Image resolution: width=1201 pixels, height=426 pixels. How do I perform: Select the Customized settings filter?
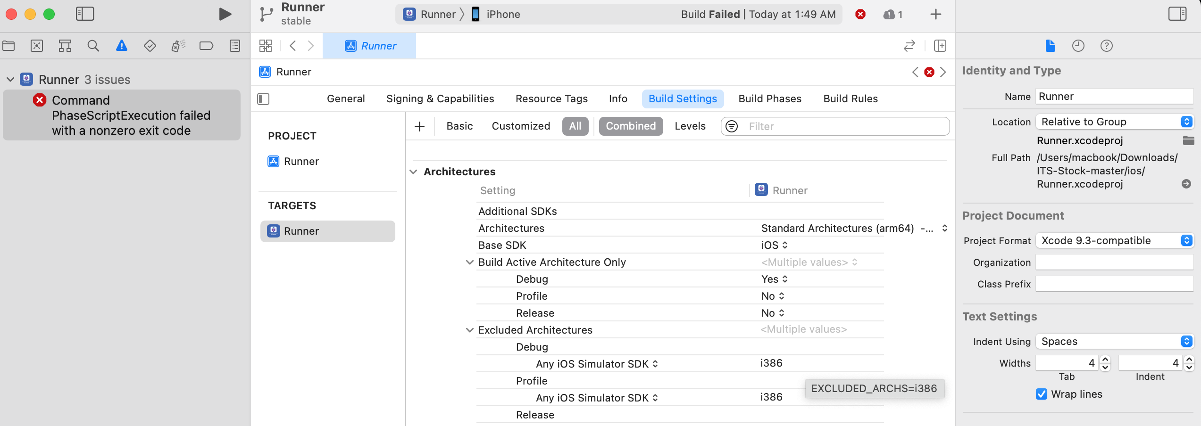coord(521,126)
